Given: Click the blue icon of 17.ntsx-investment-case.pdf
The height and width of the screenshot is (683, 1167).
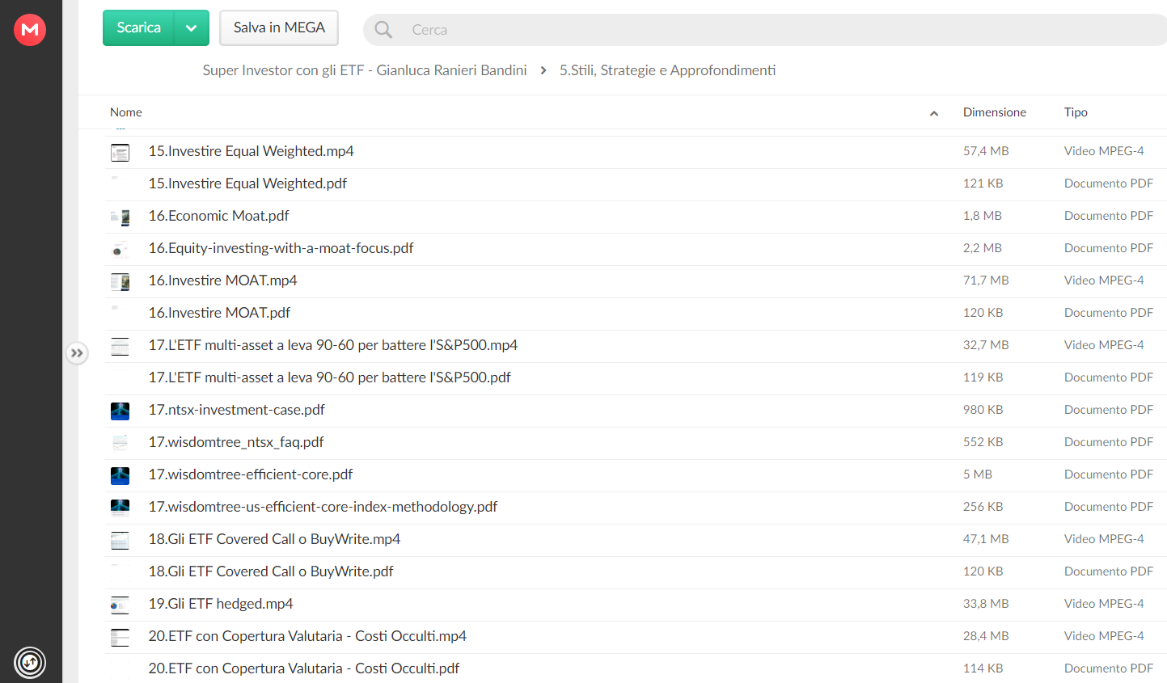Looking at the screenshot, I should click(120, 411).
